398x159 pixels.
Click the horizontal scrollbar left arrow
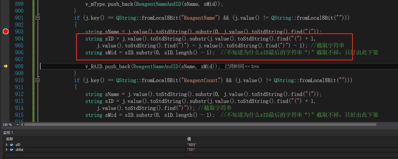[x=22, y=125]
